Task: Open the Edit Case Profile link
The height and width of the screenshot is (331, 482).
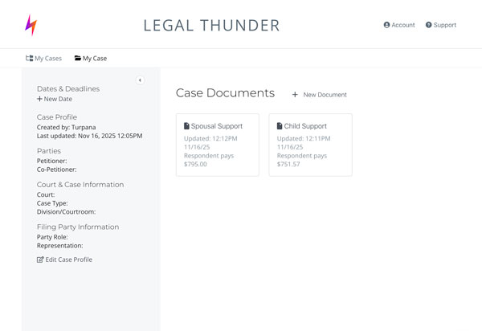Action: pyautogui.click(x=69, y=259)
